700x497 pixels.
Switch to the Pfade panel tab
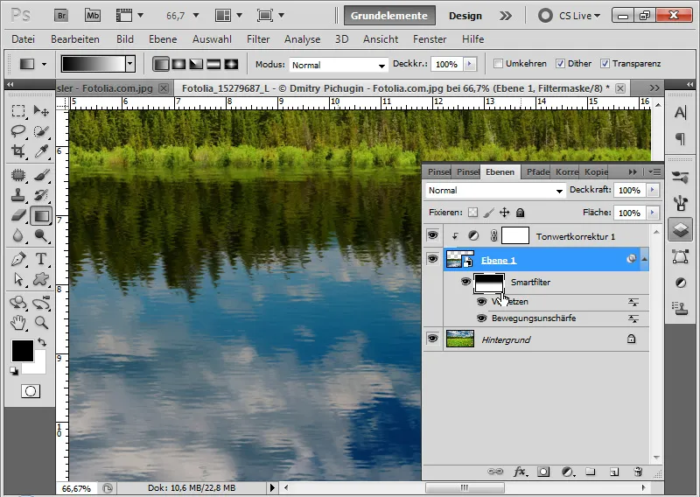pyautogui.click(x=537, y=171)
